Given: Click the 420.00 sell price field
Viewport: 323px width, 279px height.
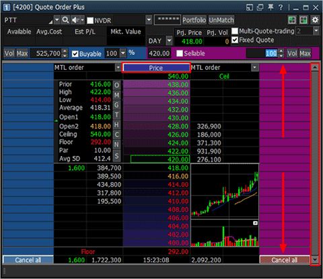Looking at the screenshot, I should pyautogui.click(x=159, y=53).
